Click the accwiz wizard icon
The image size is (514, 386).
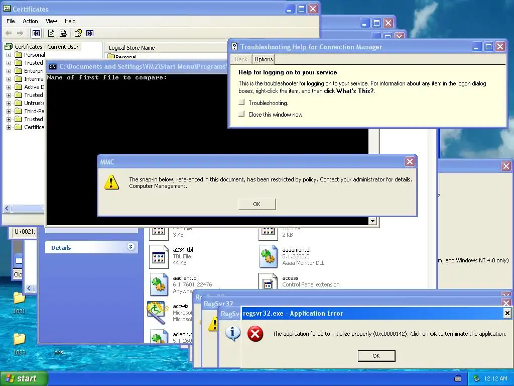[158, 313]
